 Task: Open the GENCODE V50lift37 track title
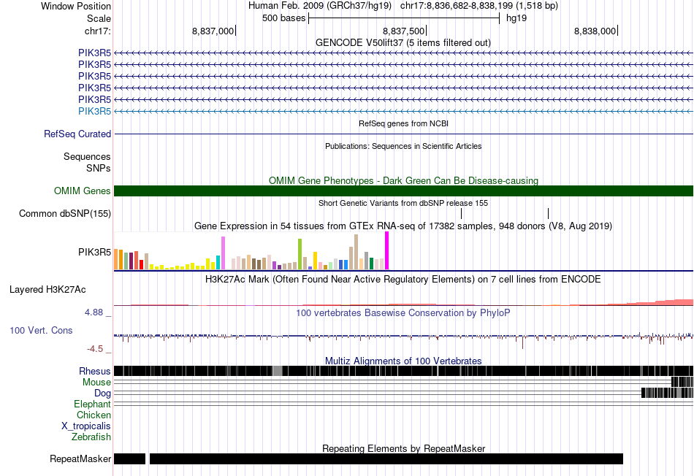[x=403, y=43]
